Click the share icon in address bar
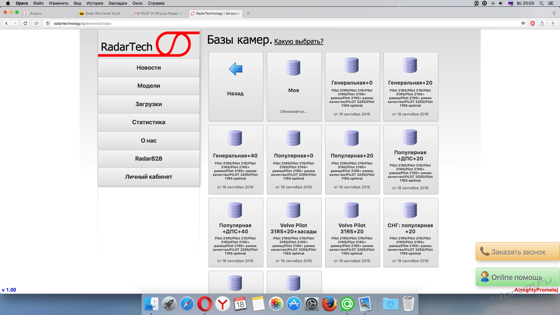 (542, 23)
